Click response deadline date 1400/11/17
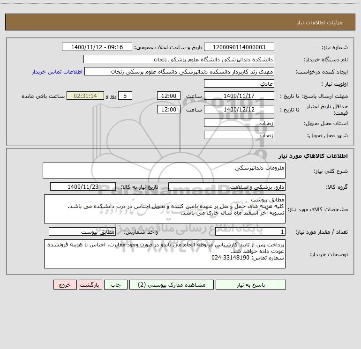Image resolution: width=361 pixels, height=349 pixels. point(239,96)
